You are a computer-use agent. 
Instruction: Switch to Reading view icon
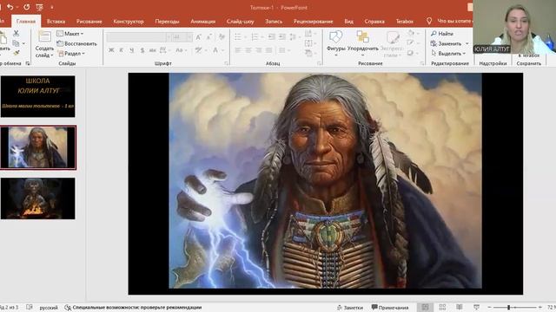460,307
